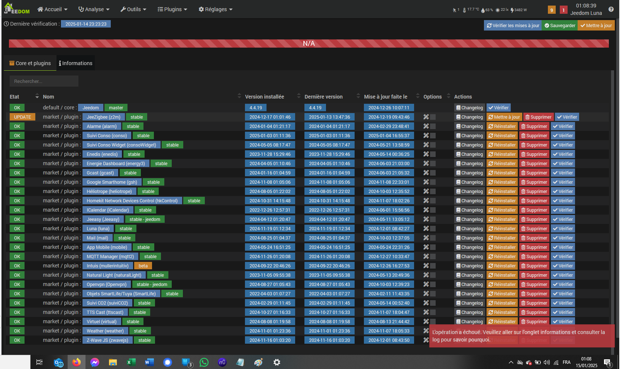The height and width of the screenshot is (369, 620).
Task: Tick the options checkbox for Gcast
Action: point(433,173)
